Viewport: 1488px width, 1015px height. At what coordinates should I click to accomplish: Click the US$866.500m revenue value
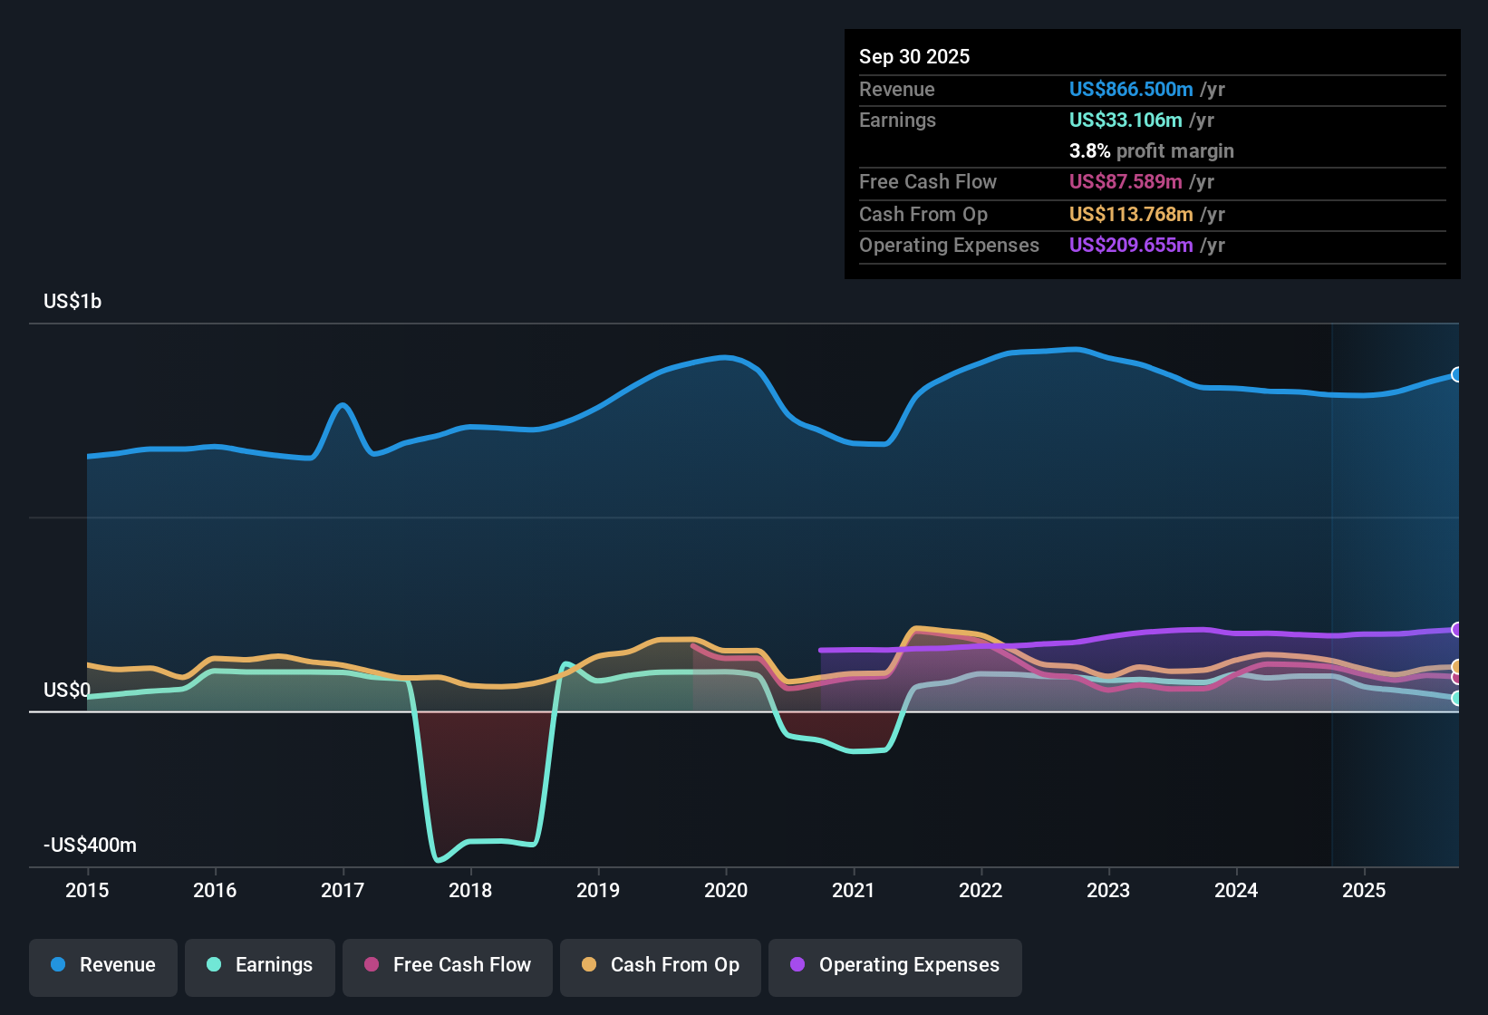[x=1131, y=89]
